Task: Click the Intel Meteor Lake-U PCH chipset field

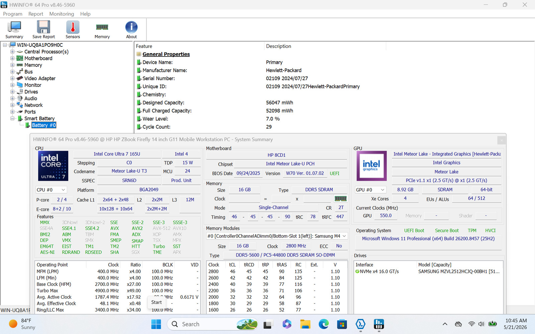Action: [290, 164]
